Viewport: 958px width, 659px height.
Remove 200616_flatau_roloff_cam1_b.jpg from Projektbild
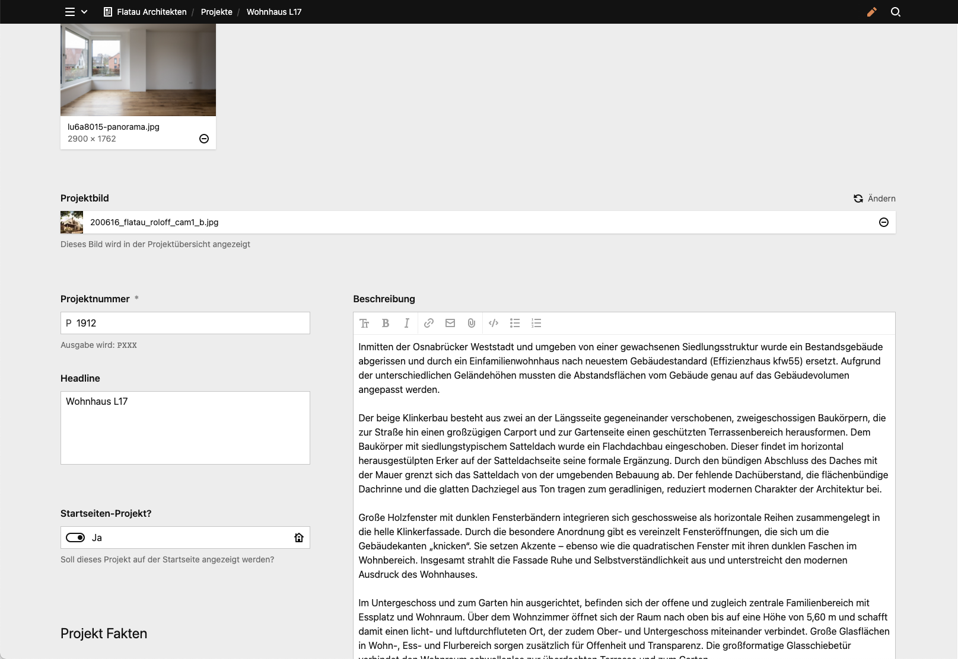click(883, 222)
